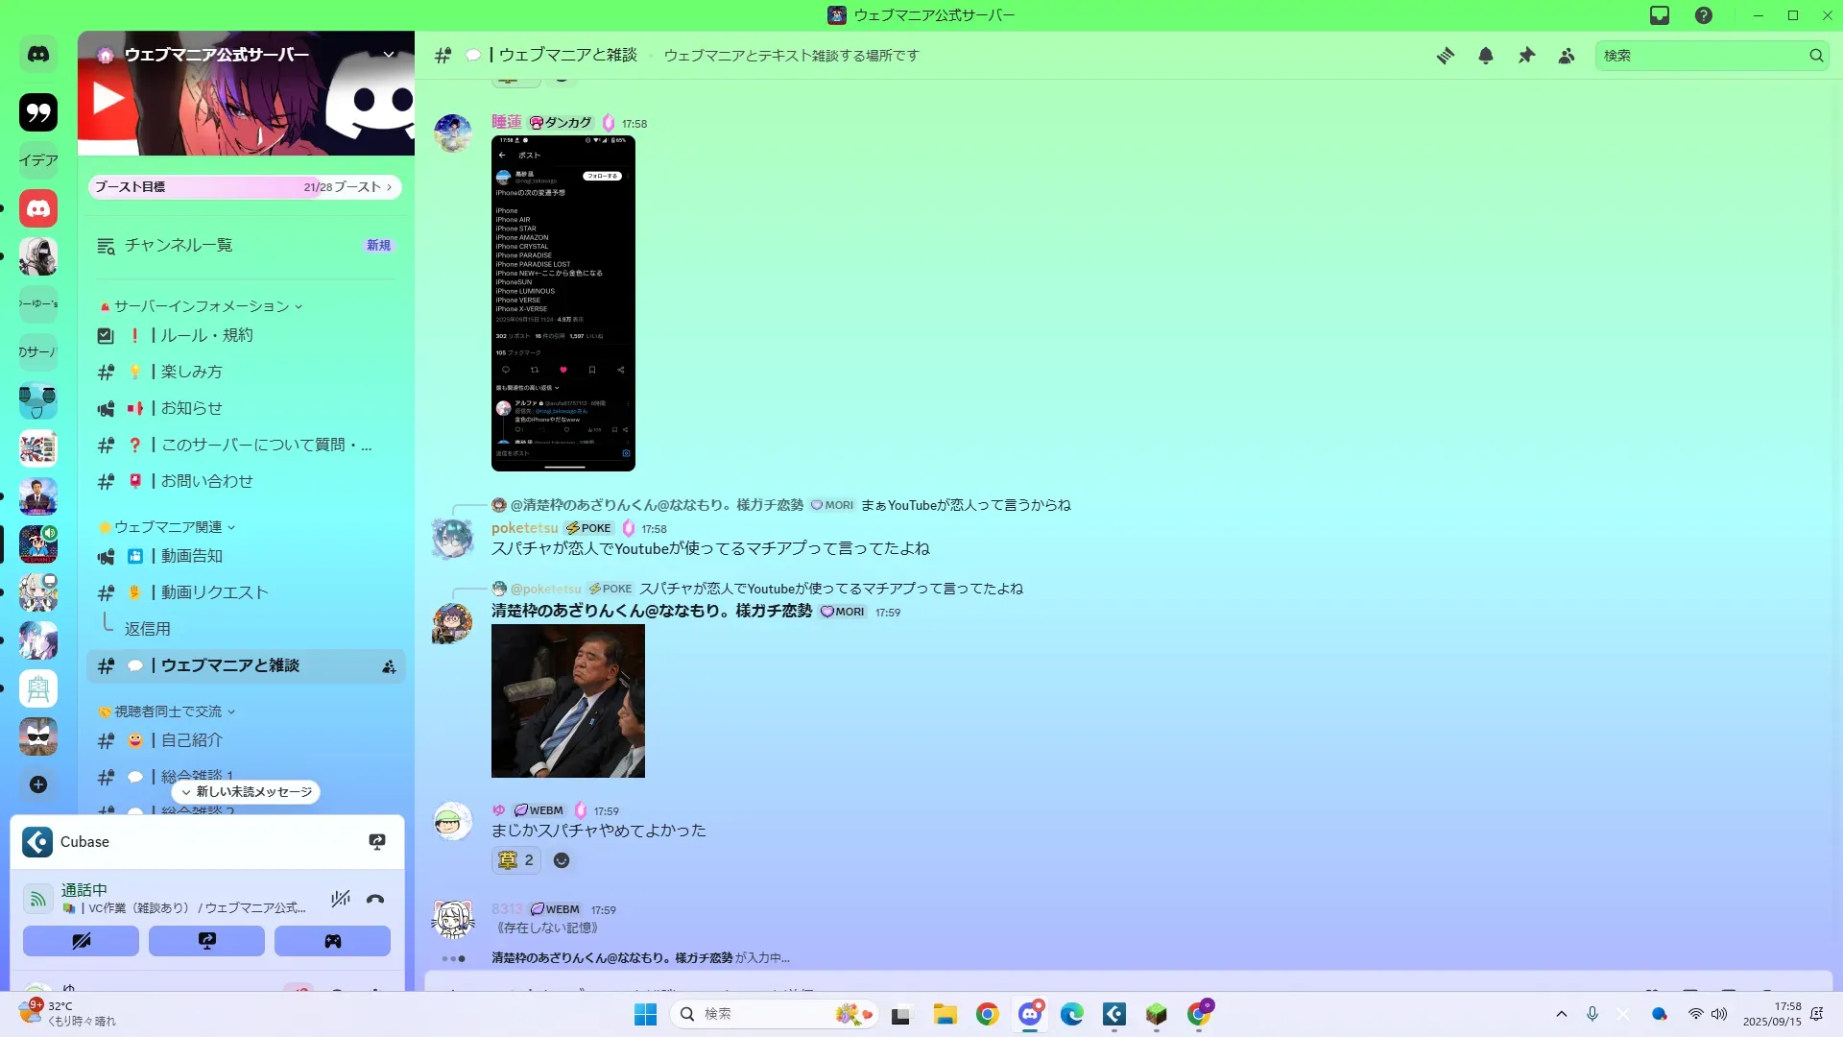Toggle screen share button in the voice panel
The width and height of the screenshot is (1843, 1037).
coord(206,941)
